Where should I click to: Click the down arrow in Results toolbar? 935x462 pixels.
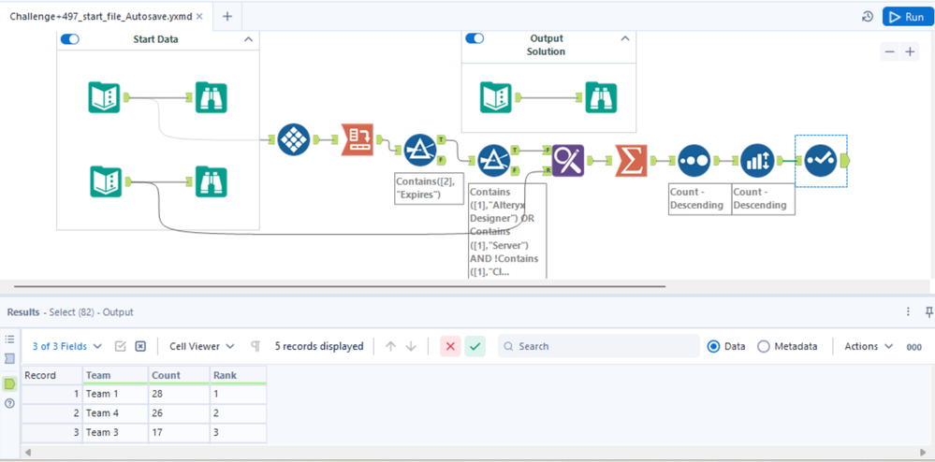[411, 346]
